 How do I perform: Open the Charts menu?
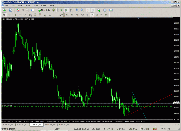pos(28,6)
